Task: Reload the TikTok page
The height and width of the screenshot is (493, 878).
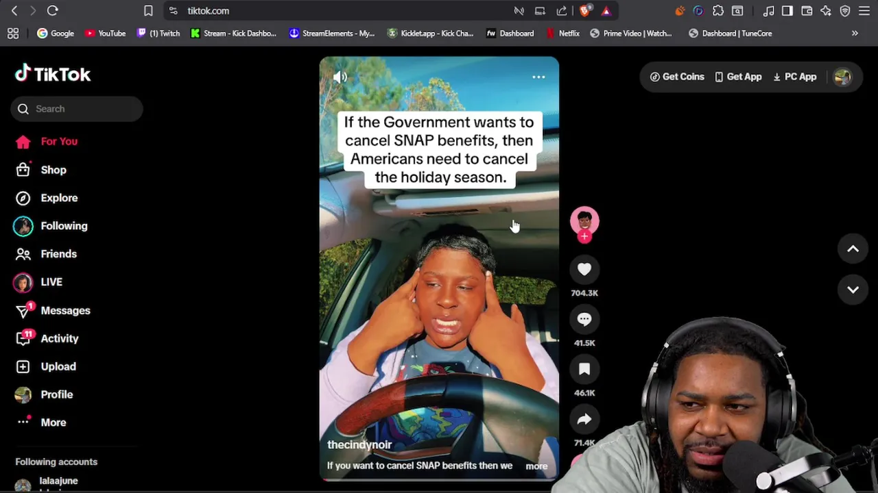Action: click(x=53, y=11)
